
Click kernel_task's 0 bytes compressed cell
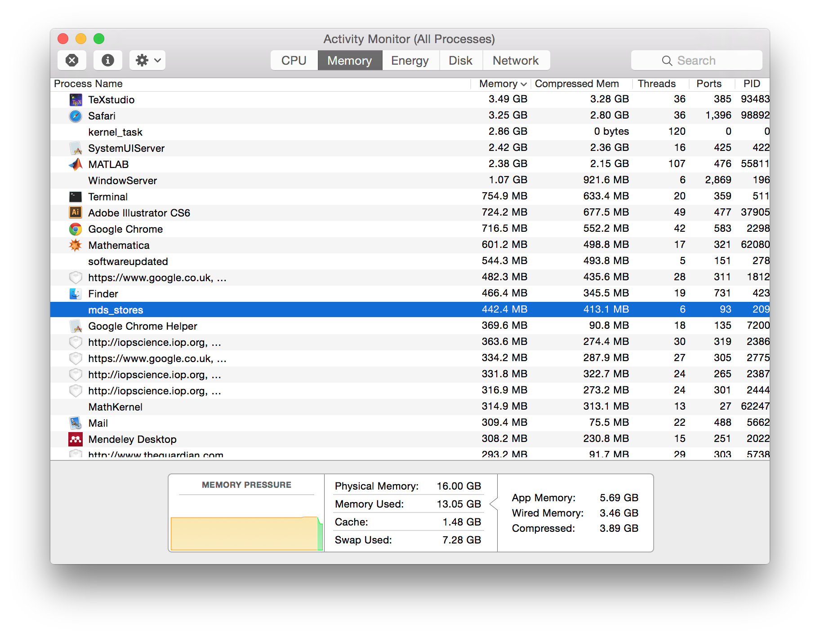(611, 131)
